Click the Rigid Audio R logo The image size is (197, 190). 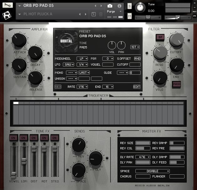click(x=7, y=15)
